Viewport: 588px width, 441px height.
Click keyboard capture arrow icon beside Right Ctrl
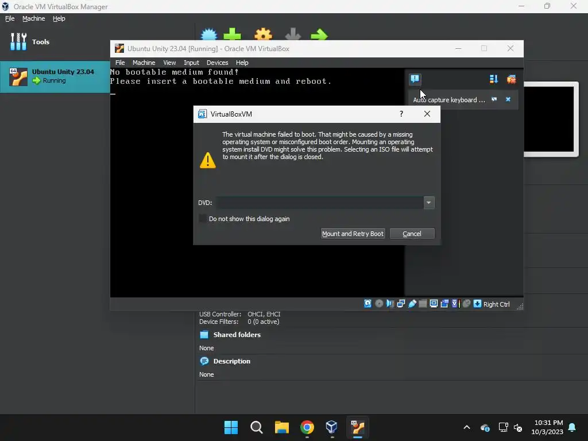477,304
